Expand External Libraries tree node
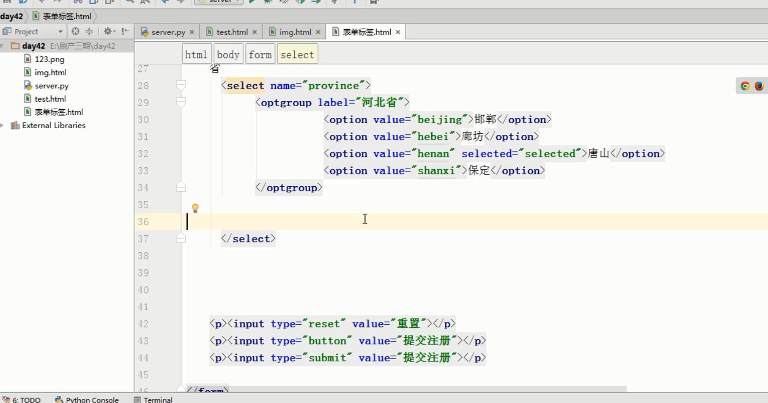This screenshot has height=403, width=768. (x=3, y=125)
